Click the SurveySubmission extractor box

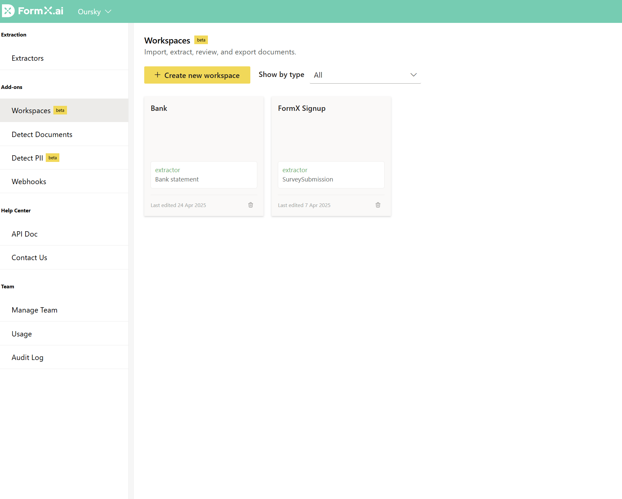[331, 175]
